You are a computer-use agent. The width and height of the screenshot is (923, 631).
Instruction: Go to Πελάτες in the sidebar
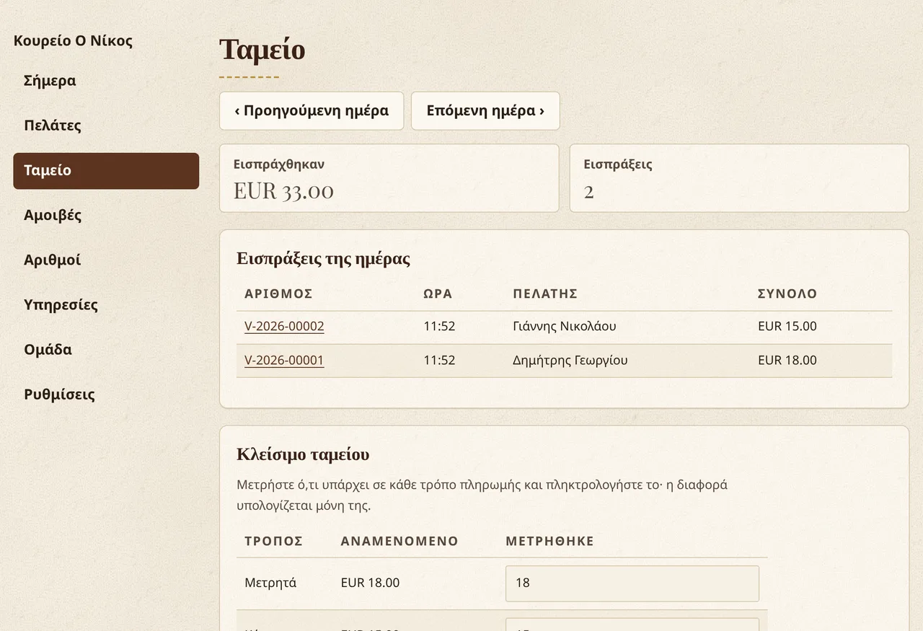(x=106, y=125)
